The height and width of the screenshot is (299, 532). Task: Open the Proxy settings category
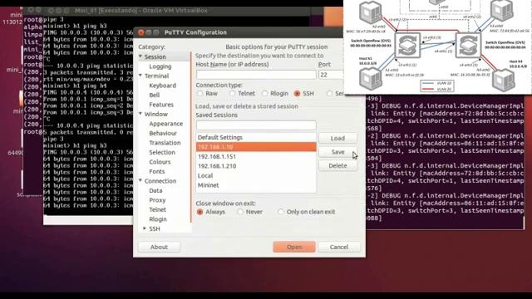pos(157,200)
